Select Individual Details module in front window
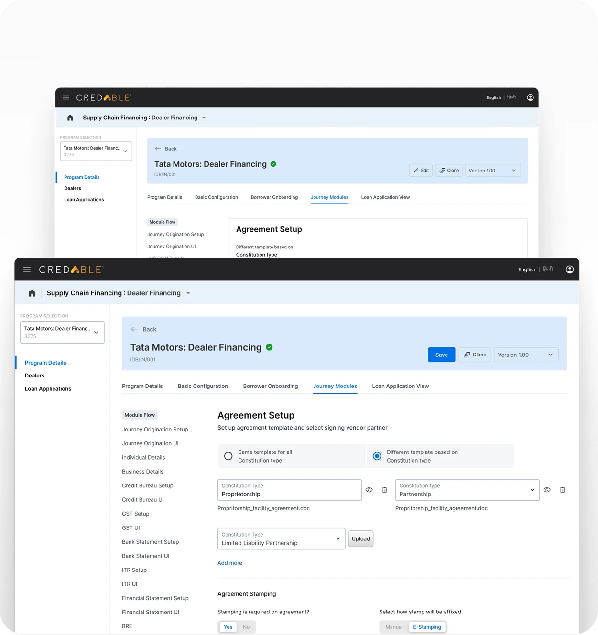 (143, 457)
